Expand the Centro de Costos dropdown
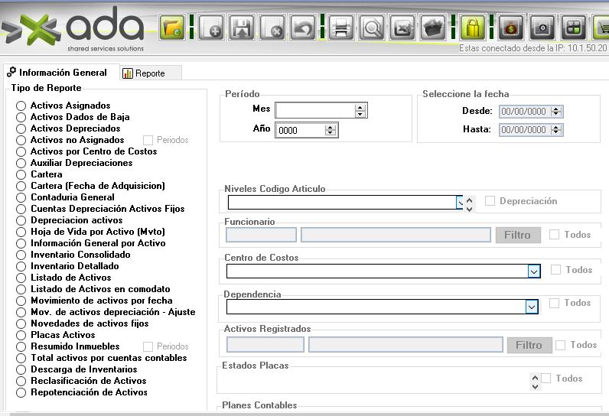609x416 pixels. click(x=532, y=271)
